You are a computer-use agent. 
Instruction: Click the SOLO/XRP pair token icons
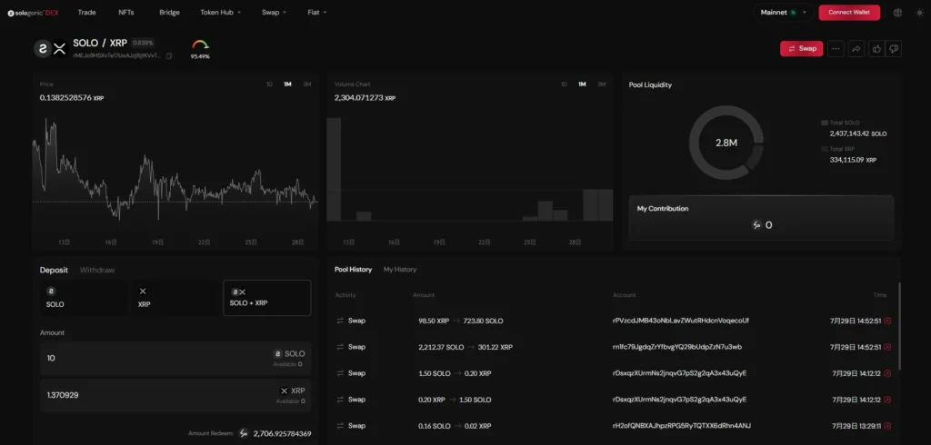(51, 49)
